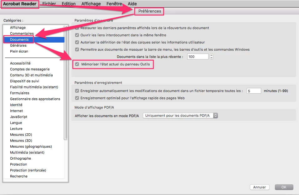
Task: Toggle Autoriser la définition de l'état des calques
Action: (x=77, y=42)
